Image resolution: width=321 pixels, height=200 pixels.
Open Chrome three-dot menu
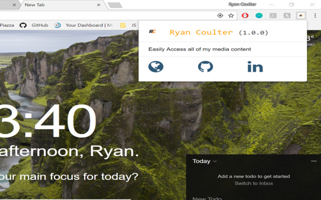pos(315,15)
